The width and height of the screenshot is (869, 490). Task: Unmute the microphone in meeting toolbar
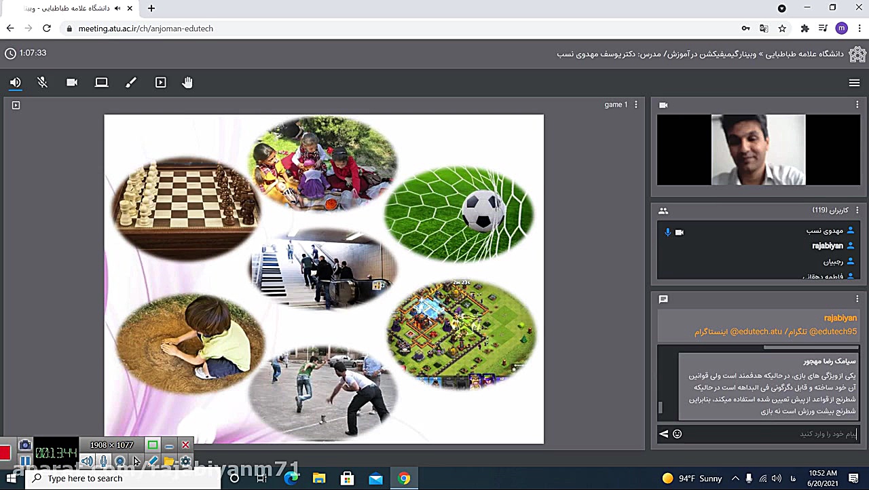43,83
